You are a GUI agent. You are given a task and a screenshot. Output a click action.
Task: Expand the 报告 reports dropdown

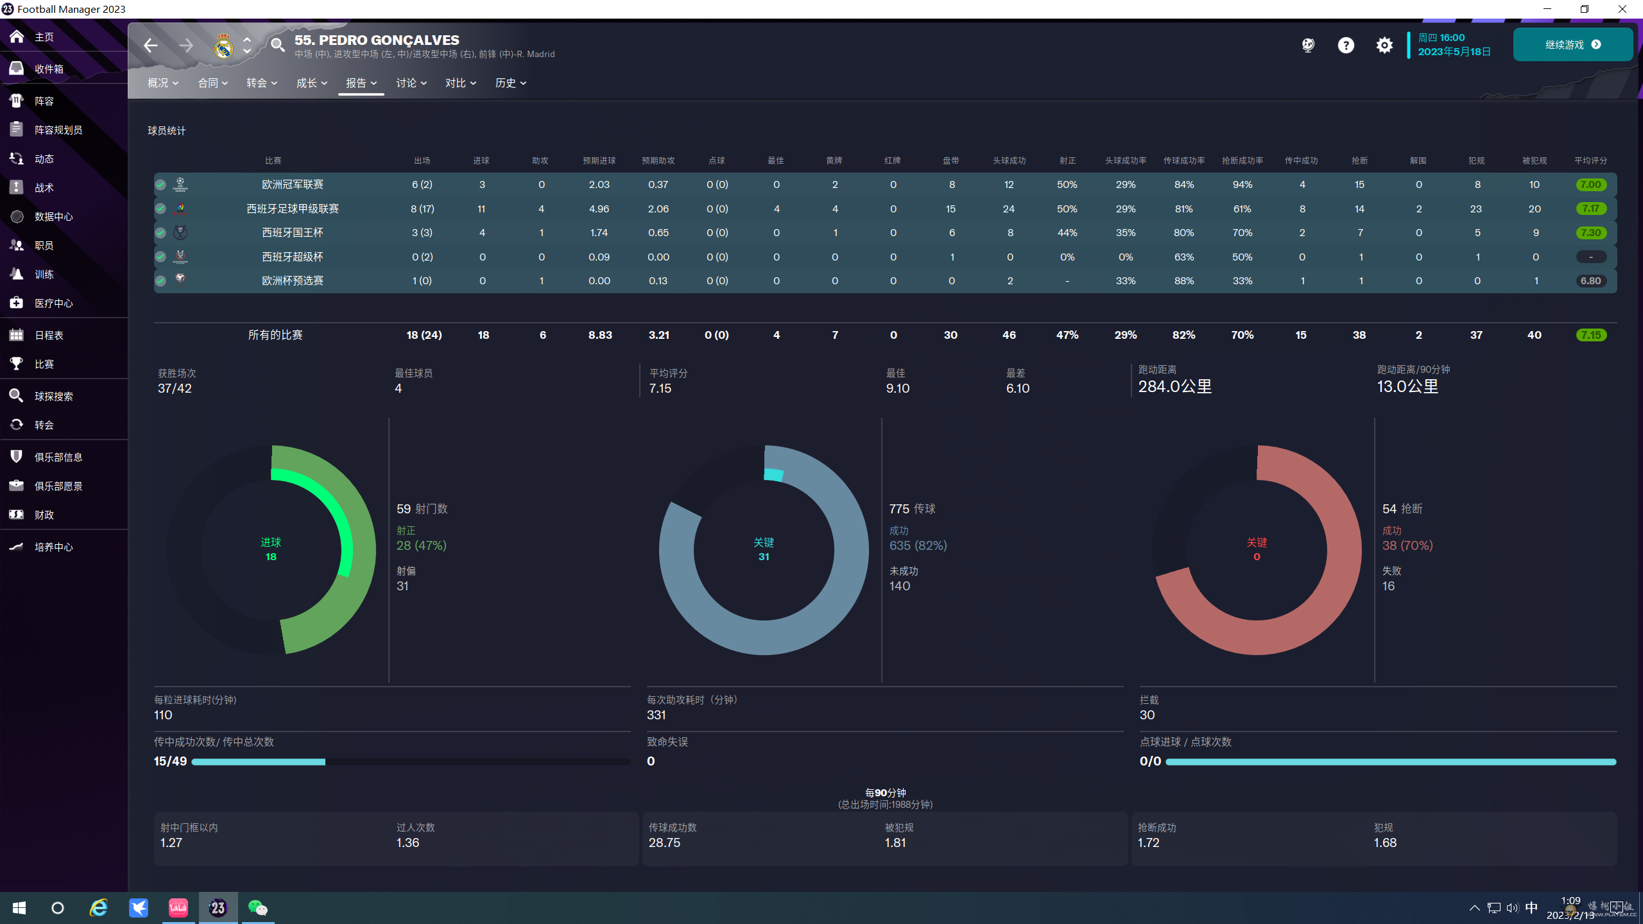coord(361,83)
